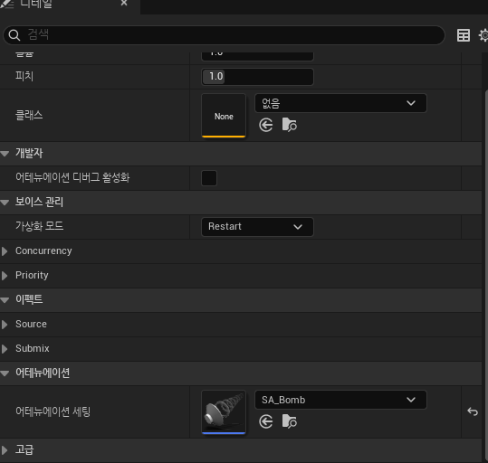Use selected asset arrow for 어테뉴에이션 세팅

pyautogui.click(x=266, y=421)
